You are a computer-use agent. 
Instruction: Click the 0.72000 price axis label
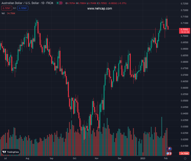click(x=185, y=10)
